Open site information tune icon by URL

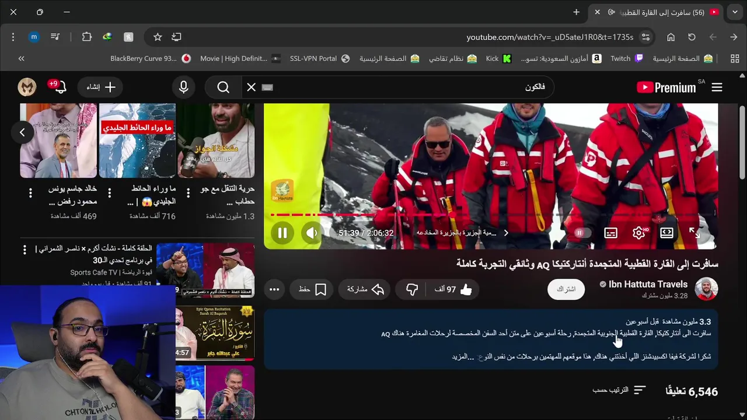[x=645, y=37]
